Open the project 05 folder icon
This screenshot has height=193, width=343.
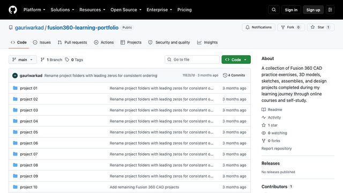[15, 132]
